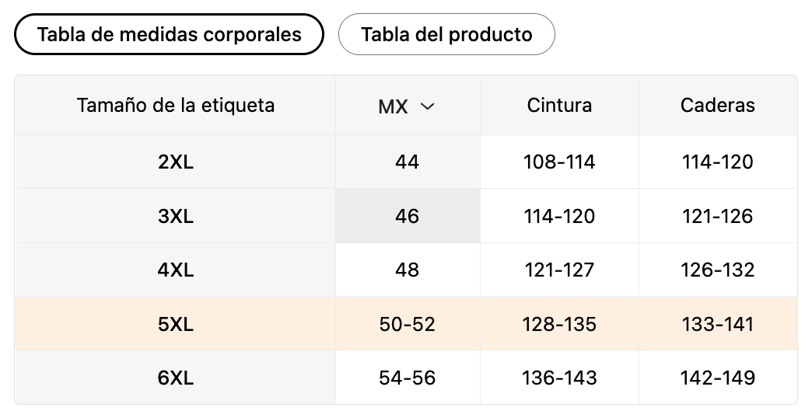Select the MX 54-56 cell
The width and height of the screenshot is (812, 418).
[408, 378]
